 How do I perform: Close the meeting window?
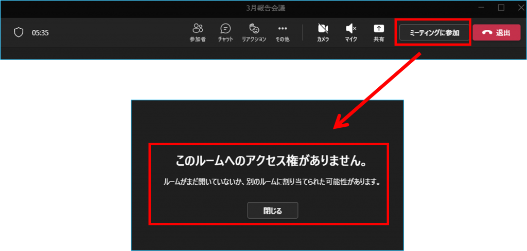coord(521,7)
